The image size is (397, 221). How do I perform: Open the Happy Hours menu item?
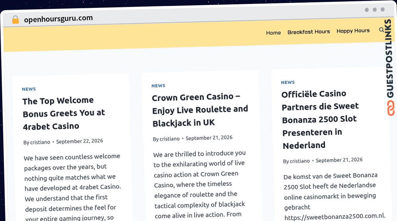coord(353,31)
